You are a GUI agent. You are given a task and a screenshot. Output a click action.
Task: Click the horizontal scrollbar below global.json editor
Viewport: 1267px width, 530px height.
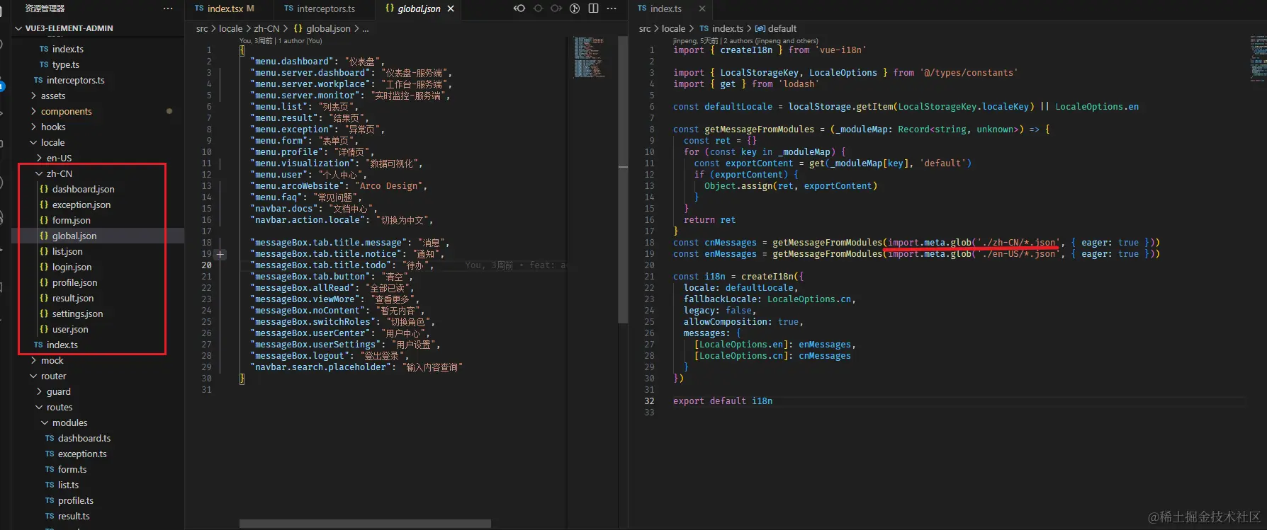coord(365,524)
